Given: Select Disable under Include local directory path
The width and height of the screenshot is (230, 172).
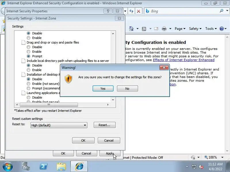Looking at the screenshot, I should [x=28, y=65].
